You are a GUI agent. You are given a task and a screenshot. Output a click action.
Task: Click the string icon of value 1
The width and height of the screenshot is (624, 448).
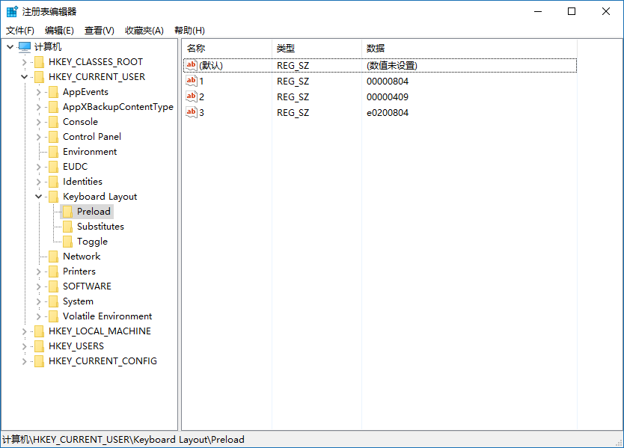point(192,82)
